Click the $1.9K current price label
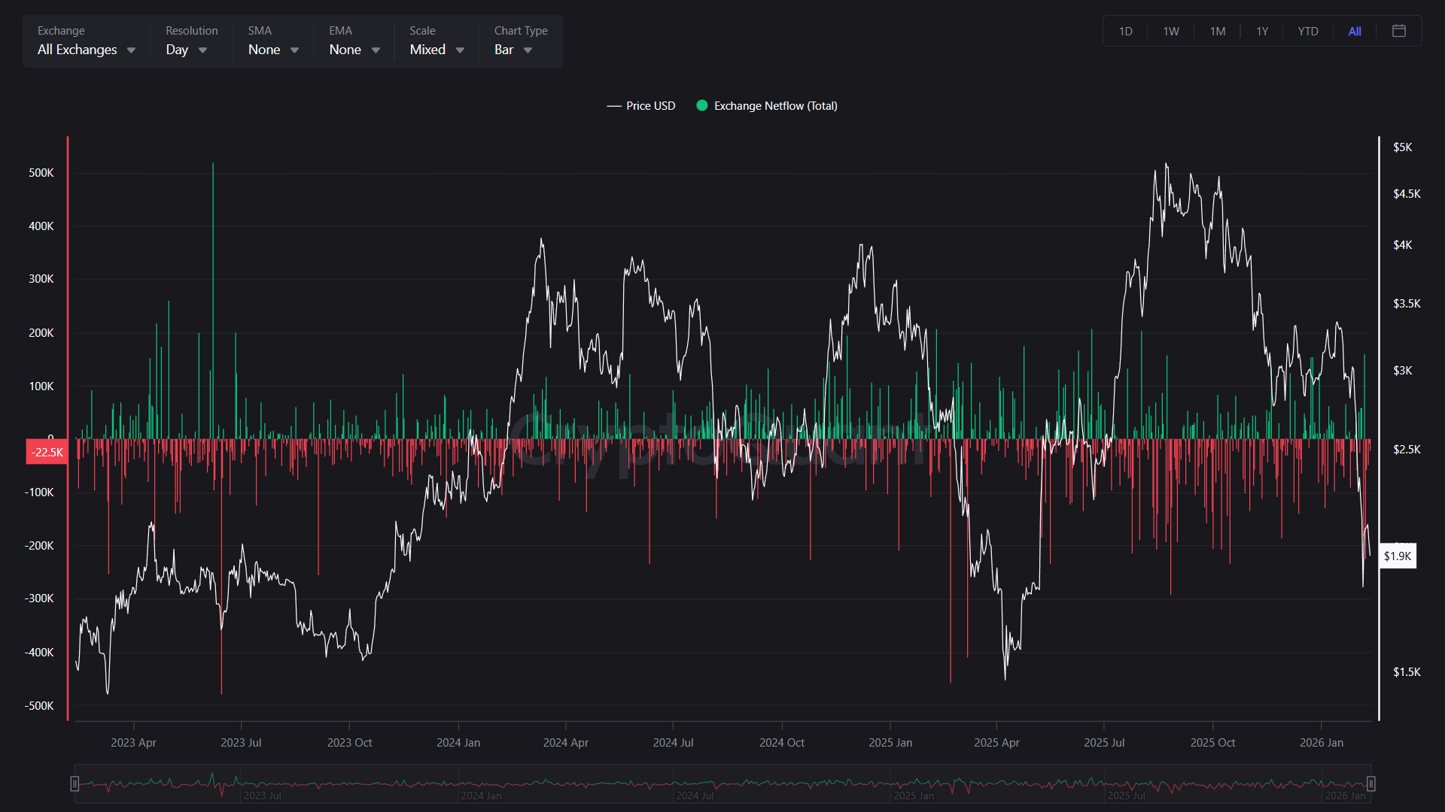1445x812 pixels. [x=1398, y=556]
